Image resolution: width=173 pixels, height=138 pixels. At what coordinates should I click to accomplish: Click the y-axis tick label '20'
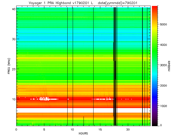pyautogui.click(x=14, y=69)
